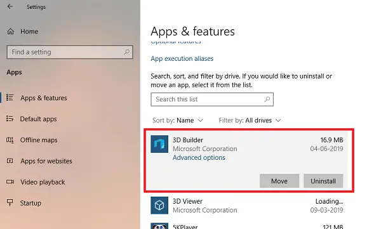Click the Uninstall button for 3D Builder
The width and height of the screenshot is (381, 229).
pyautogui.click(x=323, y=181)
